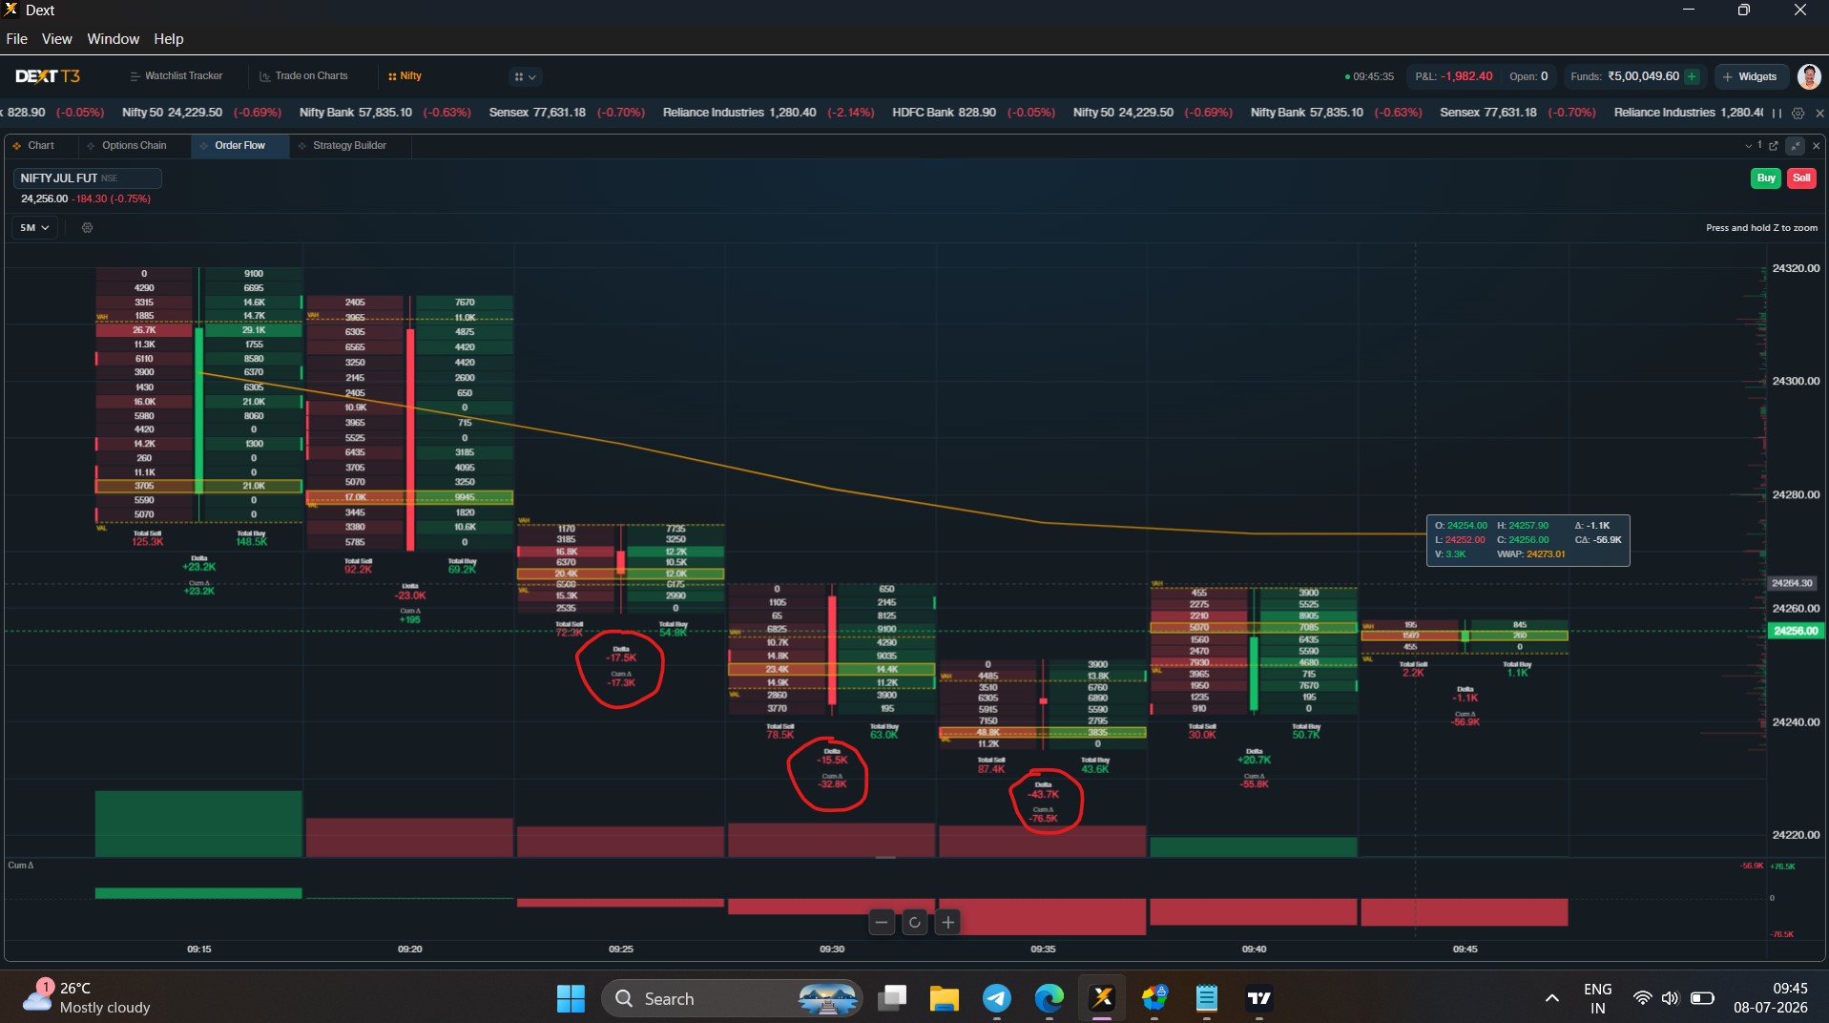
Task: Open the user profile avatar
Action: point(1808,76)
